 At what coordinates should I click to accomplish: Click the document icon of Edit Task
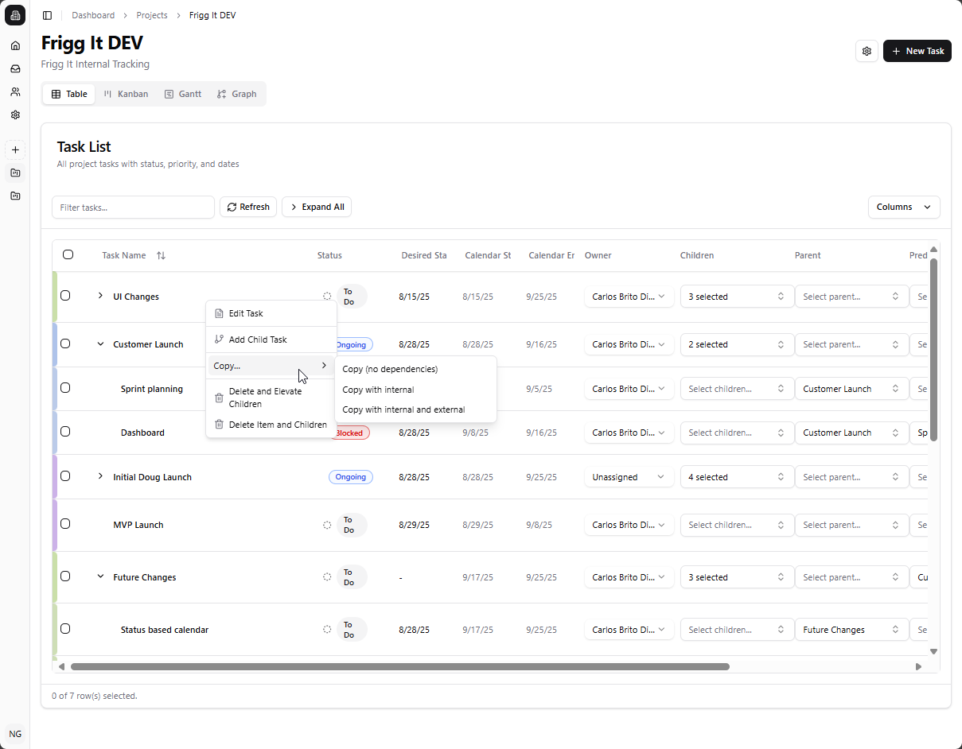(220, 313)
